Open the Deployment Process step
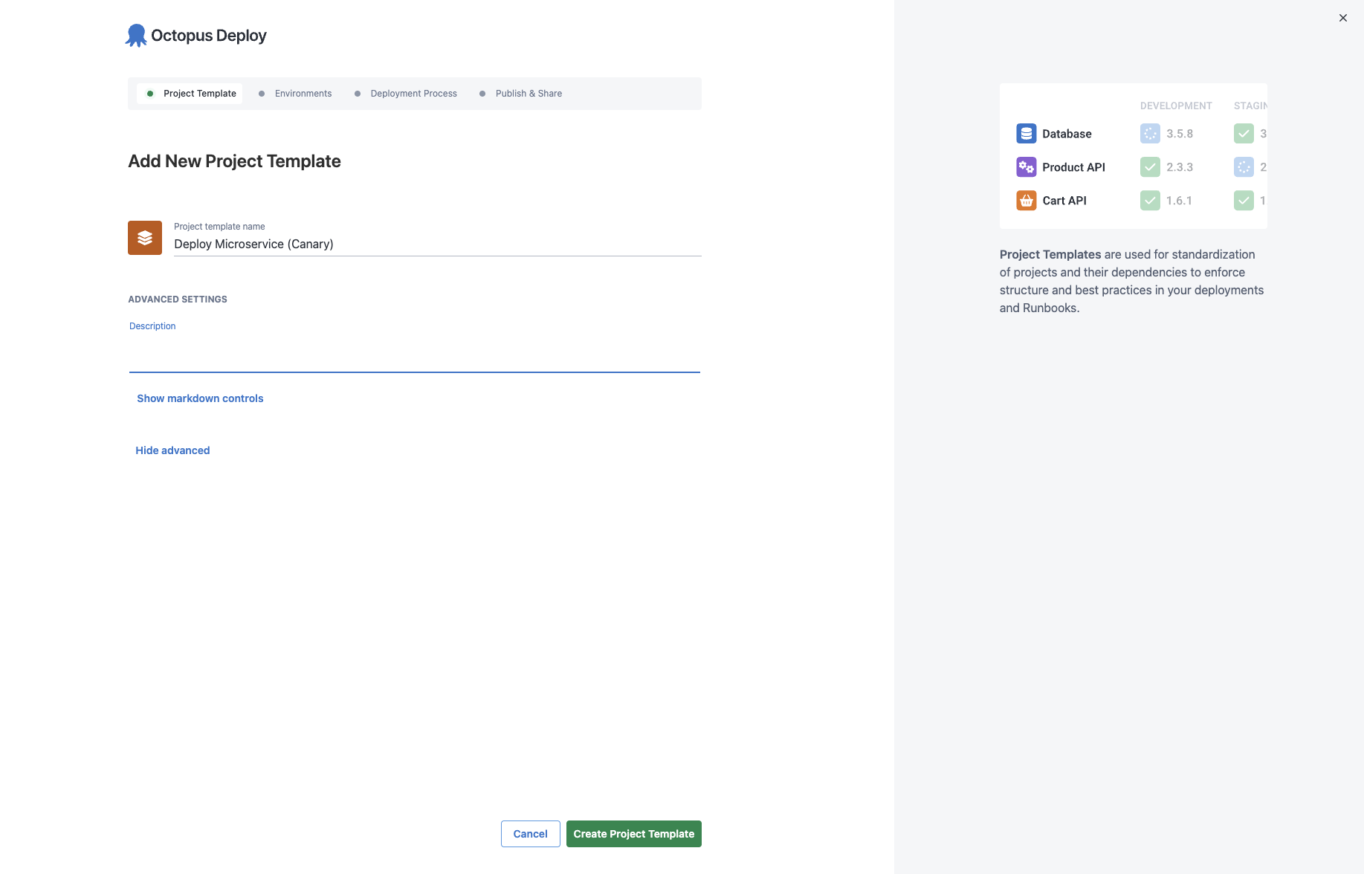Screen dimensions: 1364x874 tap(406, 94)
